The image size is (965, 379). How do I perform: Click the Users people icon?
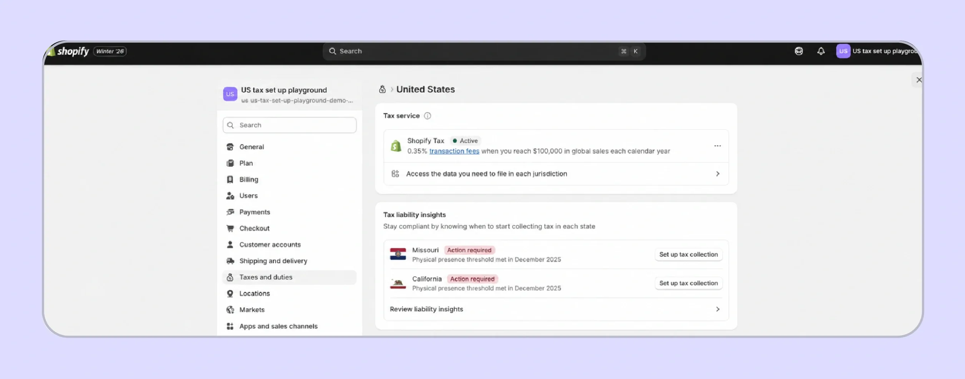coord(230,195)
